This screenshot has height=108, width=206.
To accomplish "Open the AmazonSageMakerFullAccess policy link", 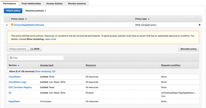I will click(x=29, y=25).
